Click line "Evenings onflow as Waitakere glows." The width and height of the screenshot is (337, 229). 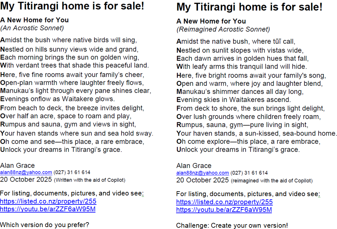point(57,99)
